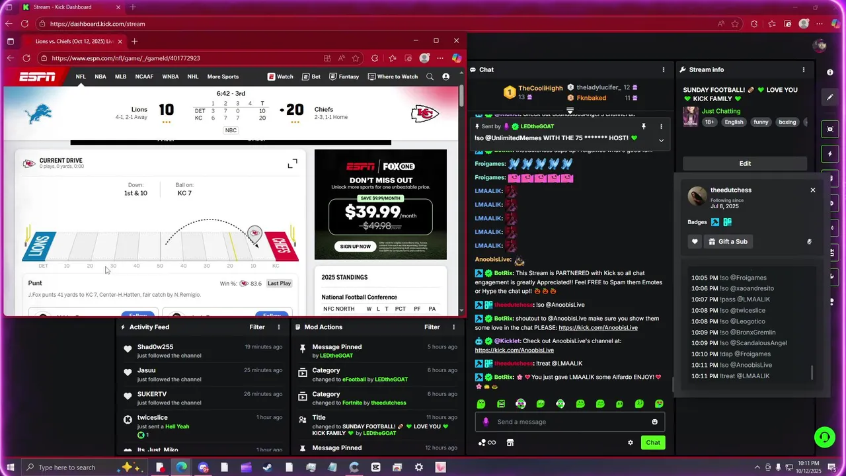Image resolution: width=846 pixels, height=476 pixels.
Task: Click user card command history scrollbar
Action: 812,374
